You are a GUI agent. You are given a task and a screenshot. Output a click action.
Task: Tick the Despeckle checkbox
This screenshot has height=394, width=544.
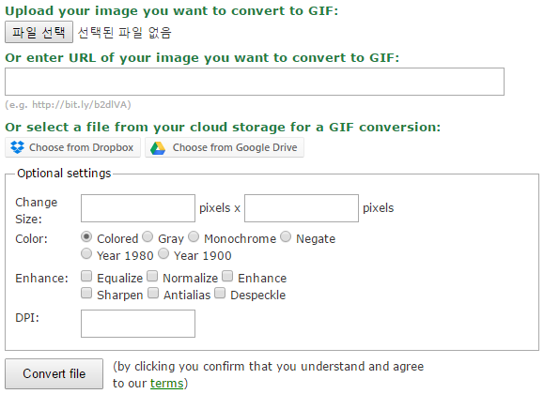[x=220, y=294]
